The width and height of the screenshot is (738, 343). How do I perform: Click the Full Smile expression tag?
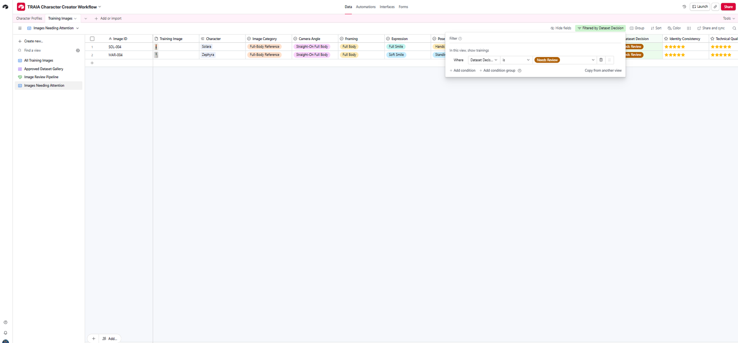click(396, 47)
